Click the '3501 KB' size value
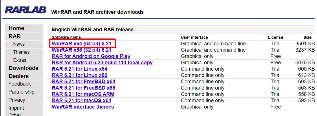The width and height of the screenshot is (317, 116). click(x=305, y=43)
